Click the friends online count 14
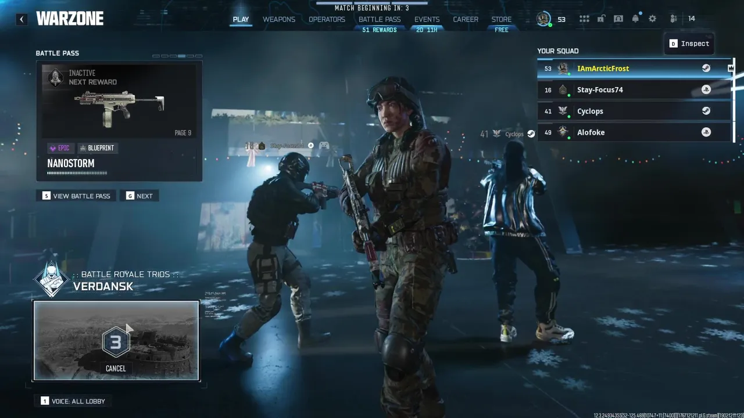744x418 pixels. point(691,19)
